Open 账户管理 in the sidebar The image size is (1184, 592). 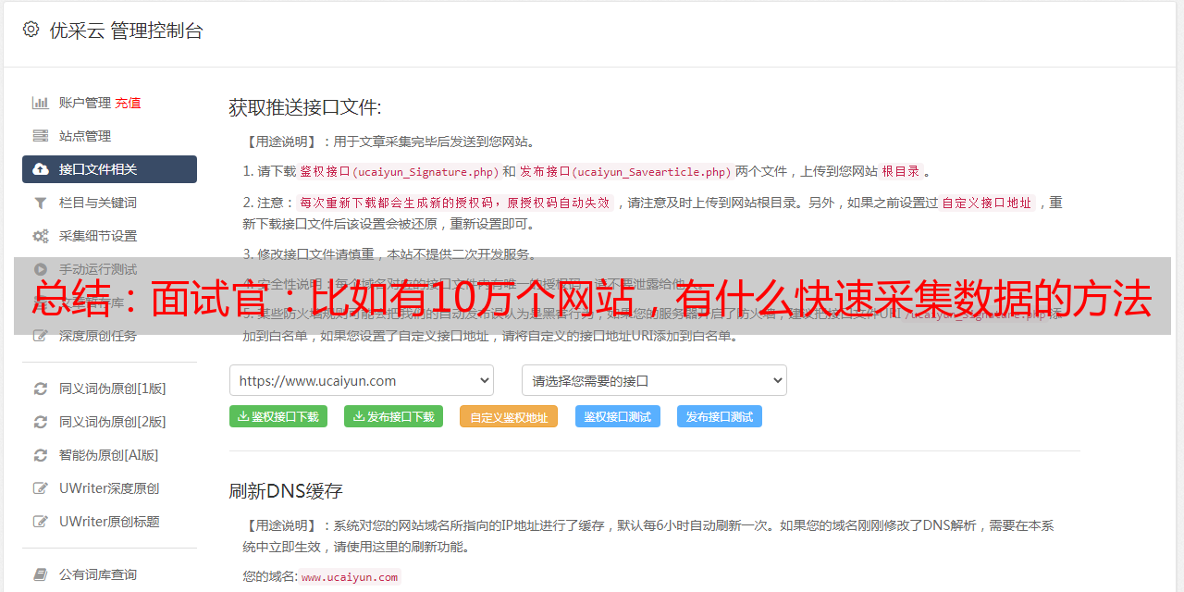tap(85, 103)
